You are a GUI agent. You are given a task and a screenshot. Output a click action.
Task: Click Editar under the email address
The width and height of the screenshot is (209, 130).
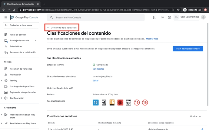(x=95, y=81)
